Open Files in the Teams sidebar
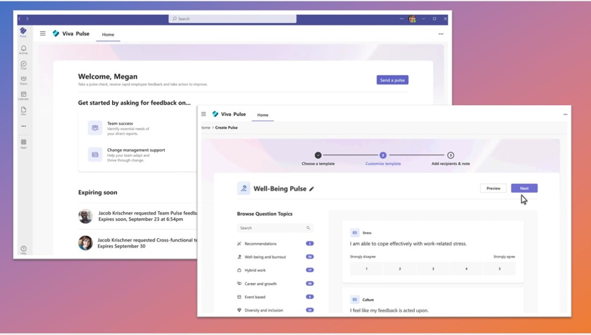Screen dimensions: 591x335 23,111
